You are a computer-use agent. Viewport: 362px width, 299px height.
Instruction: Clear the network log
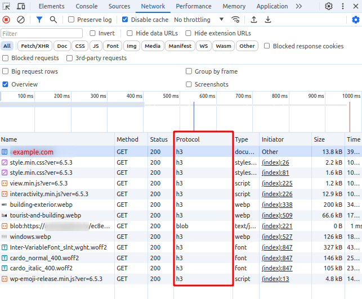click(x=20, y=20)
